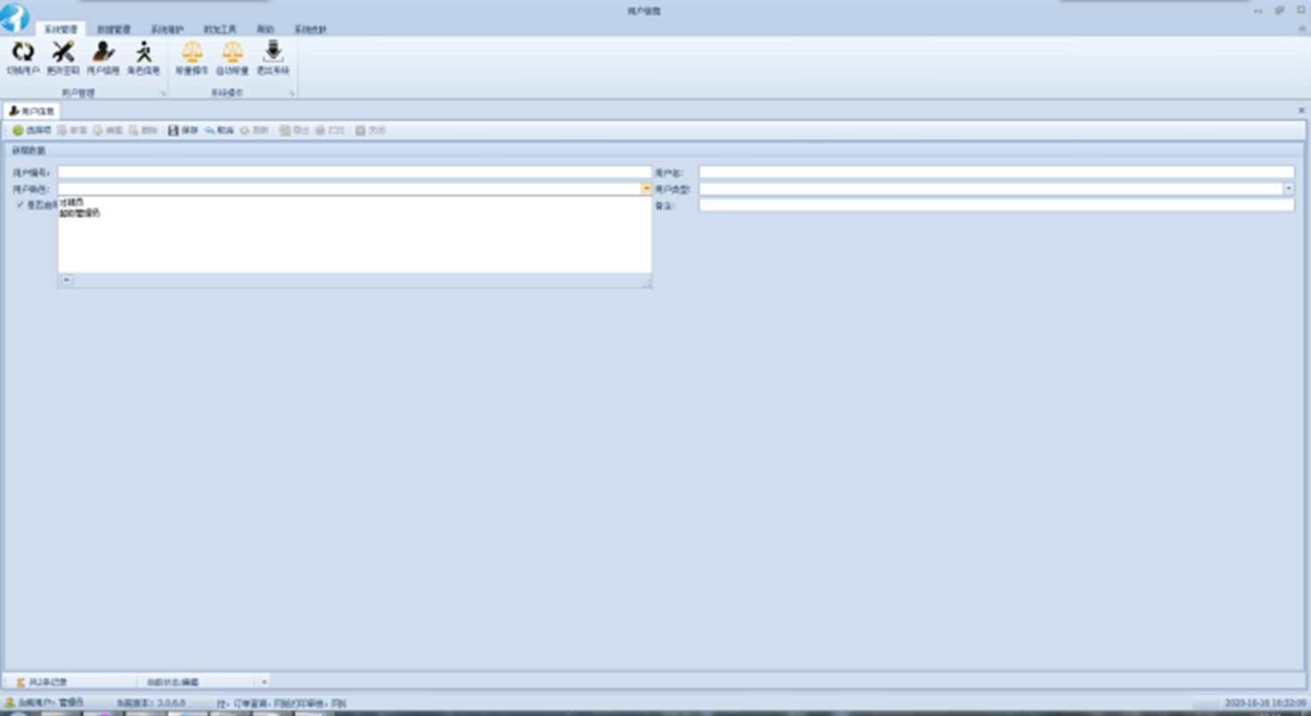This screenshot has width=1311, height=716.
Task: Click the current status label in bottom bar
Action: [173, 682]
